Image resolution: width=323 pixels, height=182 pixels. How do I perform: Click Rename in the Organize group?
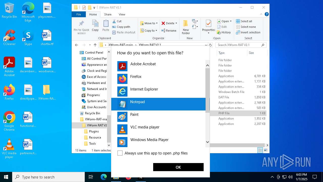point(169,31)
